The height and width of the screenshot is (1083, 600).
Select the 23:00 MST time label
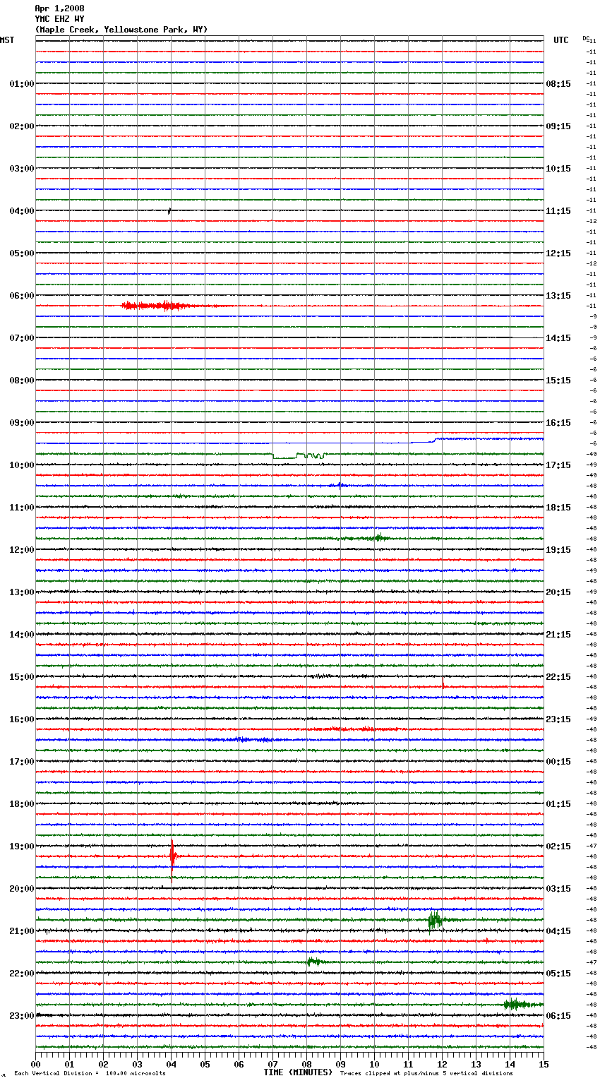click(22, 1016)
